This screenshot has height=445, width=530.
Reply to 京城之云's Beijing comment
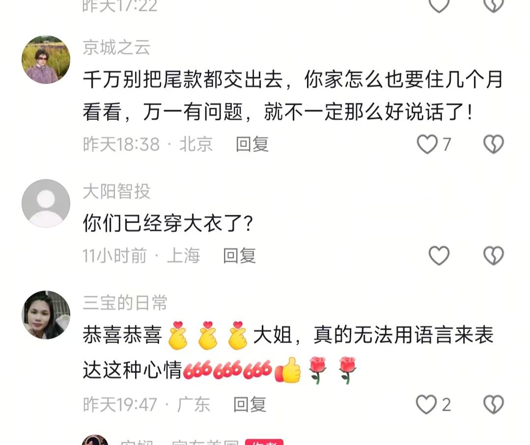pos(252,144)
